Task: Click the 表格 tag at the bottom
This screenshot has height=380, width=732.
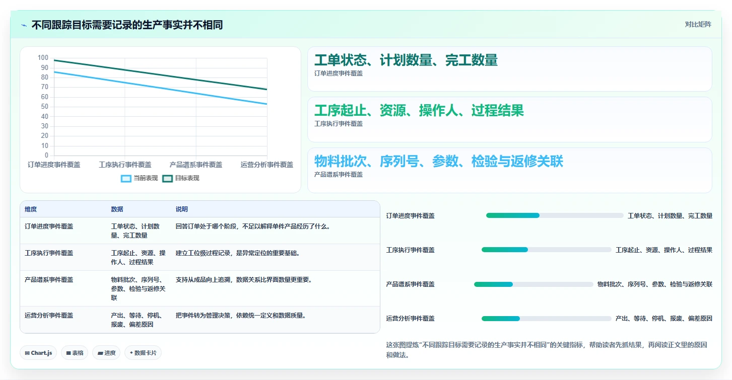Action: click(x=75, y=353)
